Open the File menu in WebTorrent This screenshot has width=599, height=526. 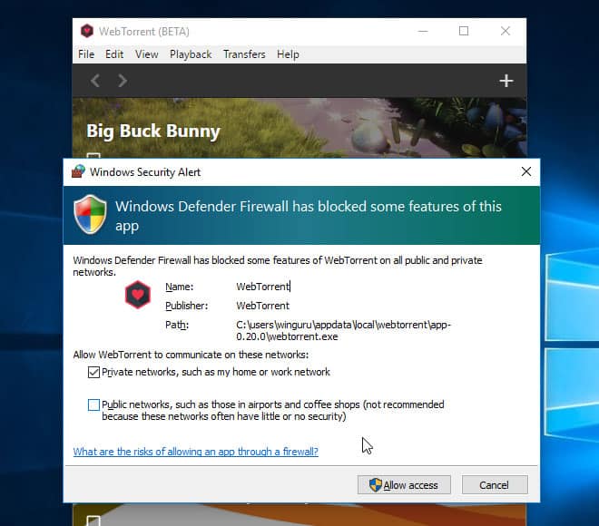click(86, 54)
